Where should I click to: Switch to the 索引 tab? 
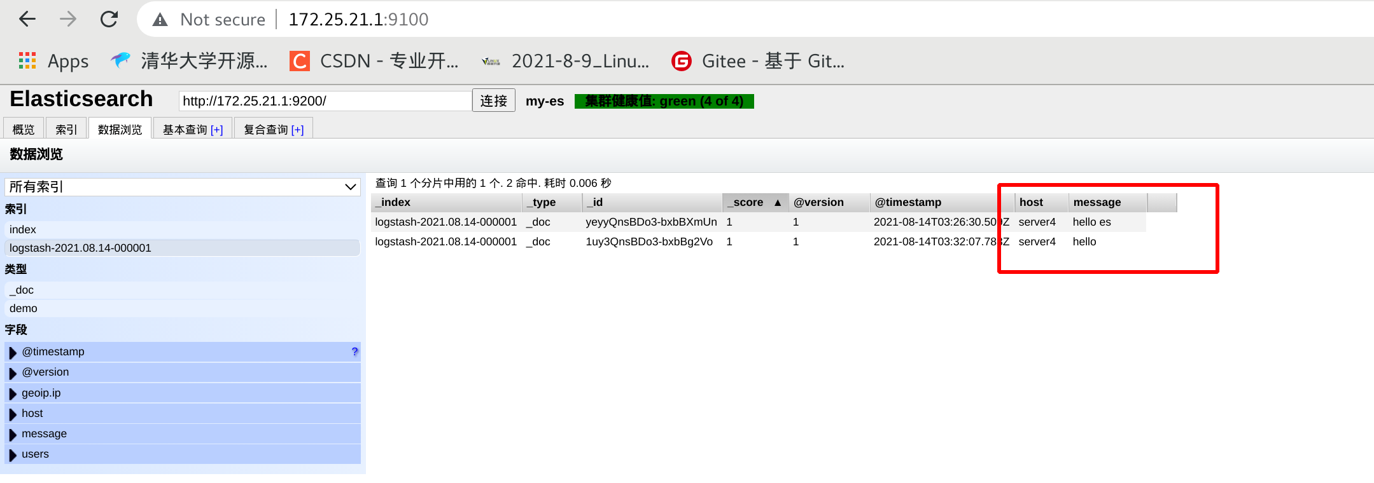click(x=66, y=129)
